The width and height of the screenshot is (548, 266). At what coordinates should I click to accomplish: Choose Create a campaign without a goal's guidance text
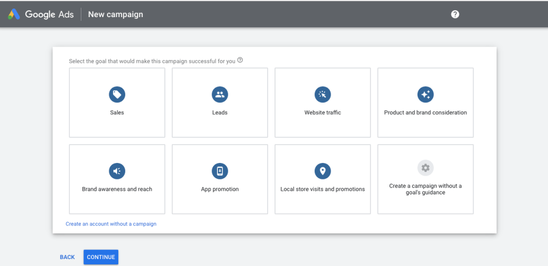point(425,189)
